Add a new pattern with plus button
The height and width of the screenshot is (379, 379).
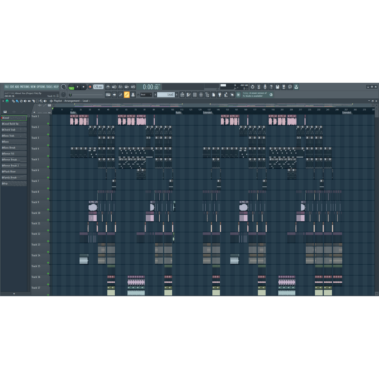(x=177, y=95)
